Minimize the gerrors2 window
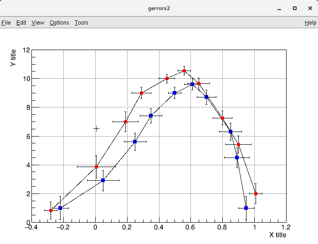The width and height of the screenshot is (318, 244). tap(279, 8)
